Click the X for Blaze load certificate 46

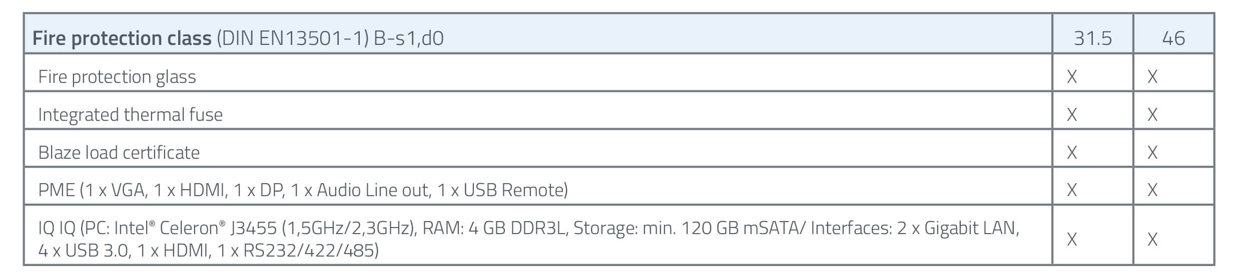1152,152
